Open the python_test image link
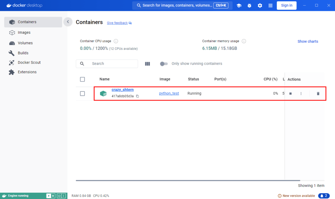335x199 pixels. tap(169, 93)
